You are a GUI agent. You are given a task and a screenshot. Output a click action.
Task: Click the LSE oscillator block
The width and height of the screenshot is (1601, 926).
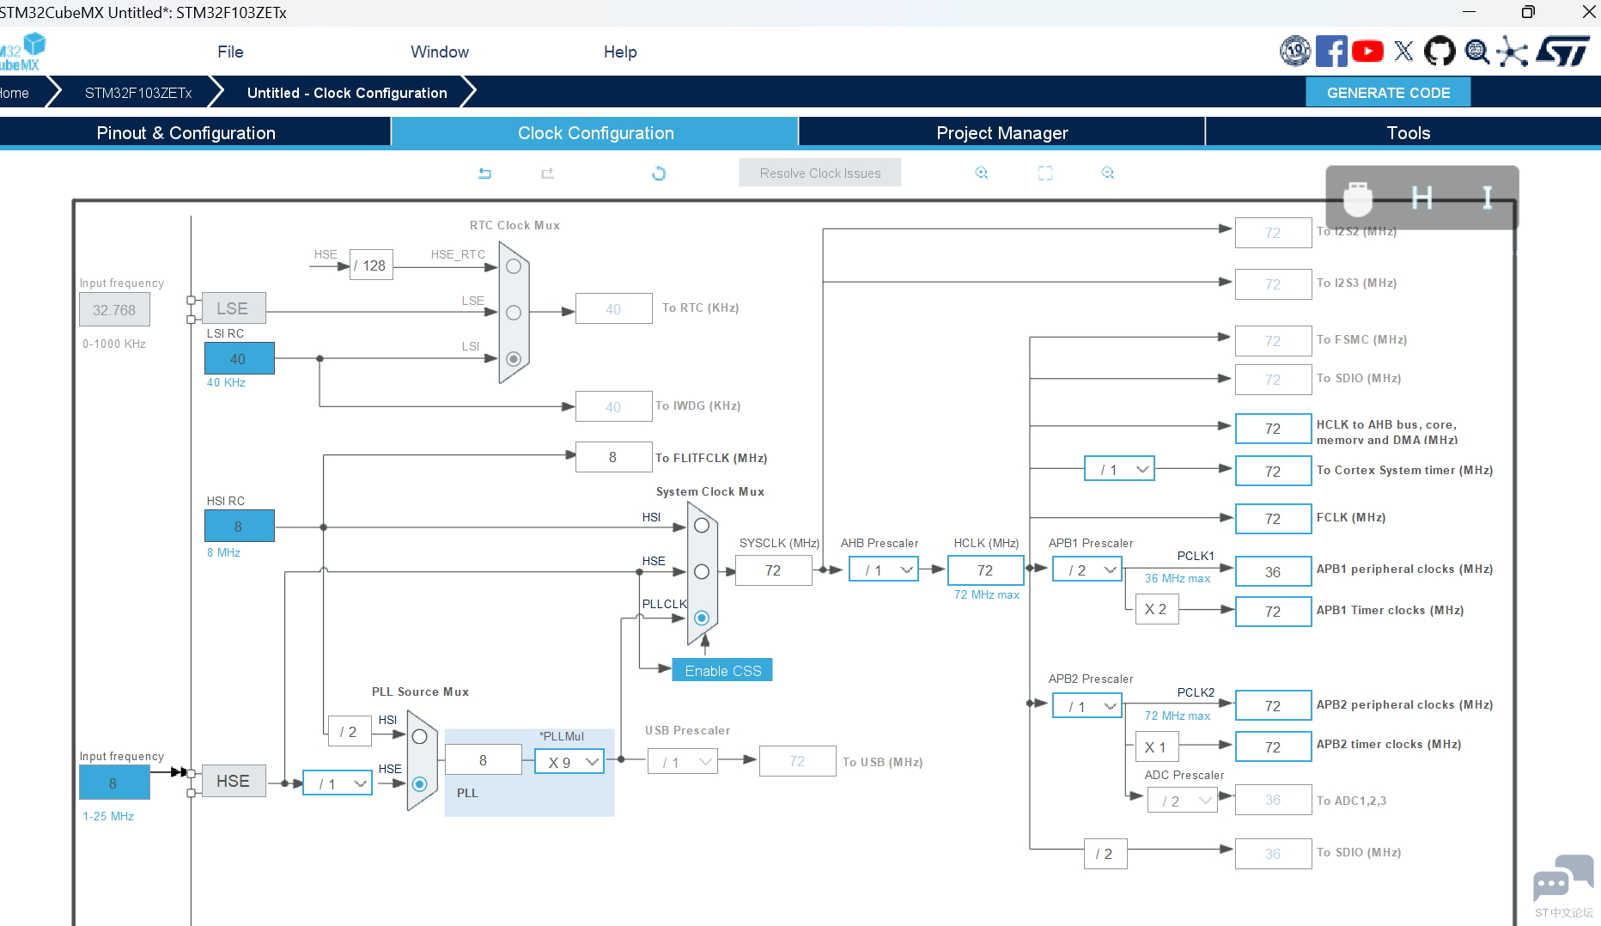(x=234, y=309)
